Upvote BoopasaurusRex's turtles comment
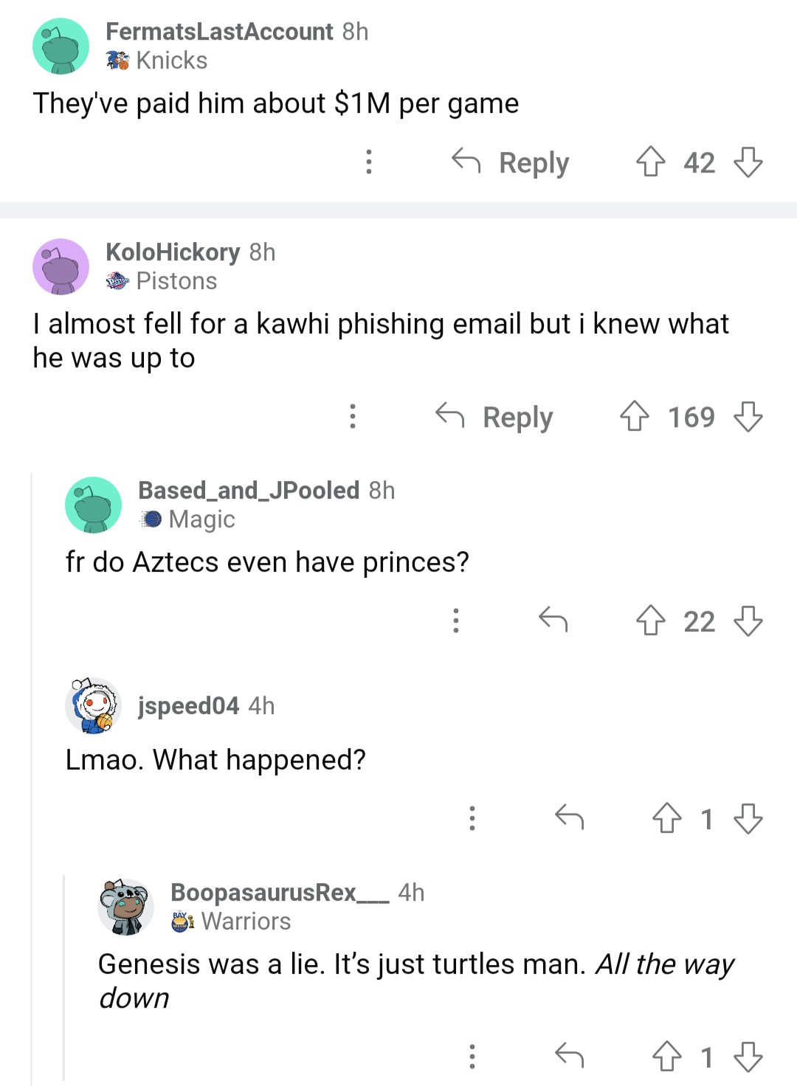This screenshot has width=797, height=1086. click(666, 1058)
